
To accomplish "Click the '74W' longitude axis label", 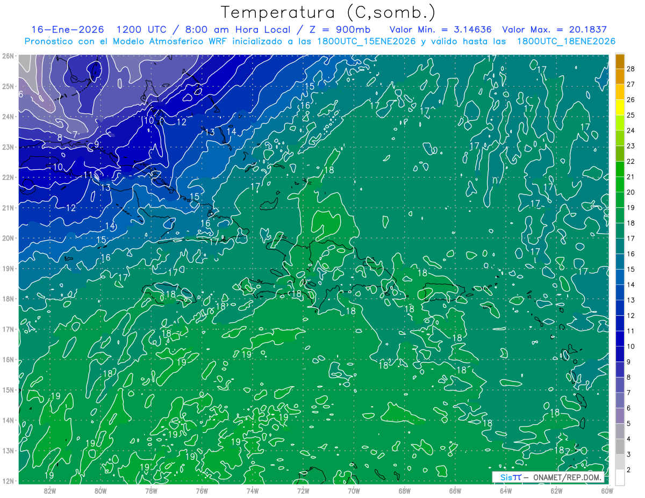I will point(252,490).
